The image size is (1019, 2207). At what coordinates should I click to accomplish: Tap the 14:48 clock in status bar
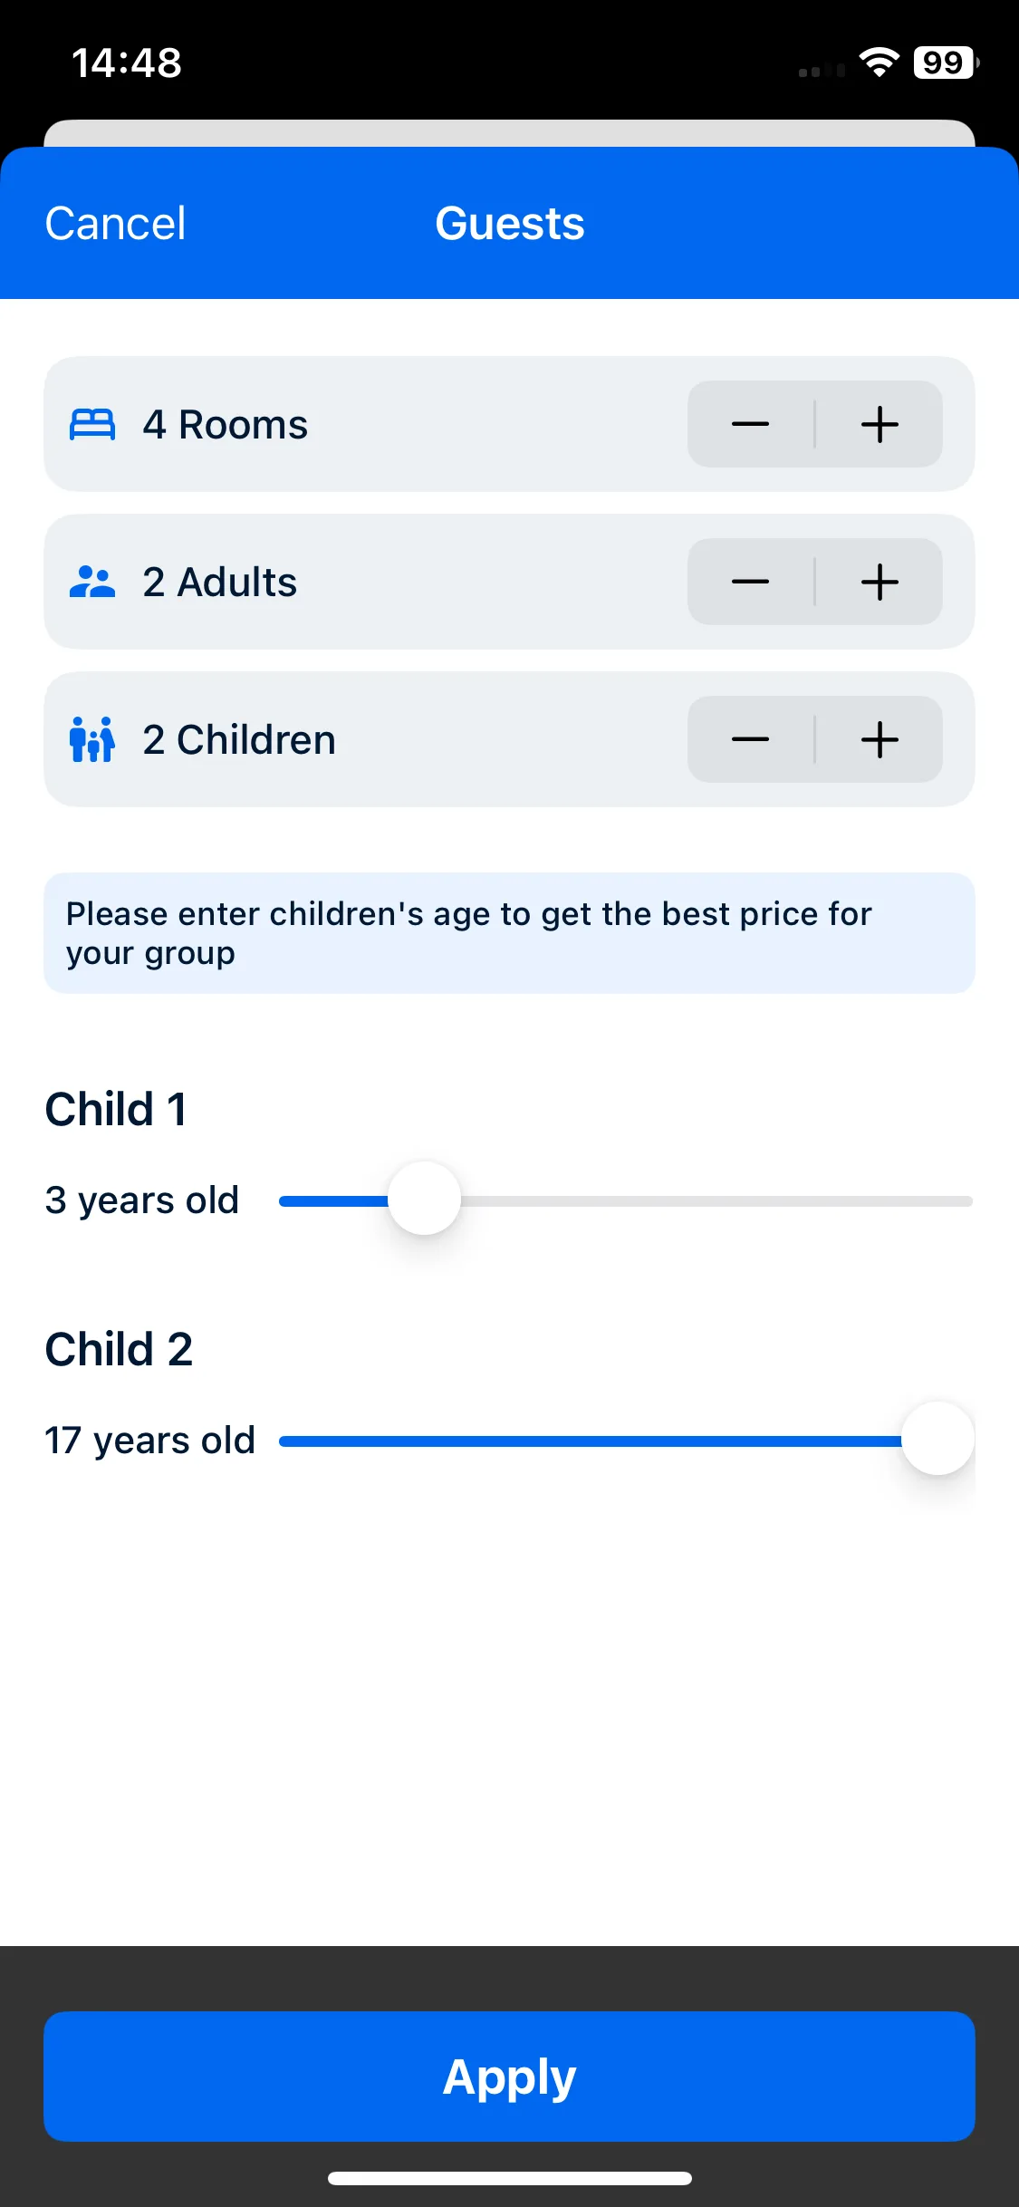[127, 63]
